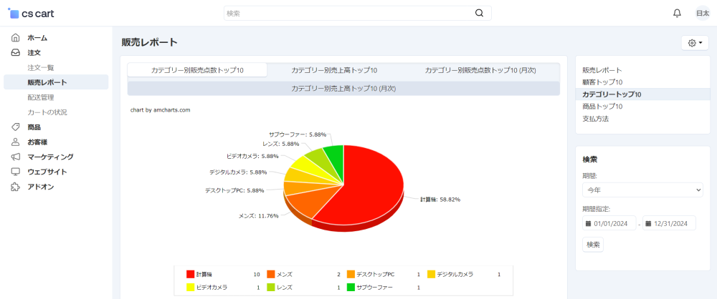The image size is (717, 299).
Task: Click the monitor icon beside ウェブサイト
Action: point(16,172)
